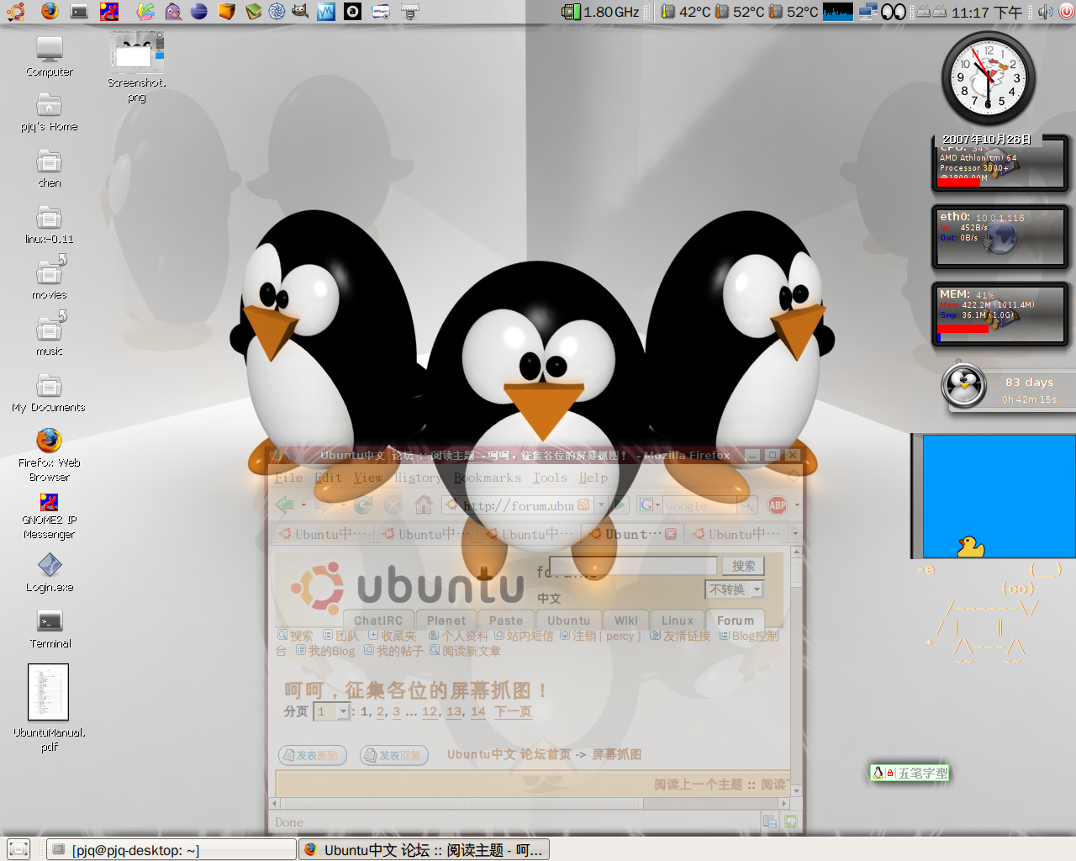
Task: Open the list-all-tabs dropdown in Firefox
Action: coord(795,534)
